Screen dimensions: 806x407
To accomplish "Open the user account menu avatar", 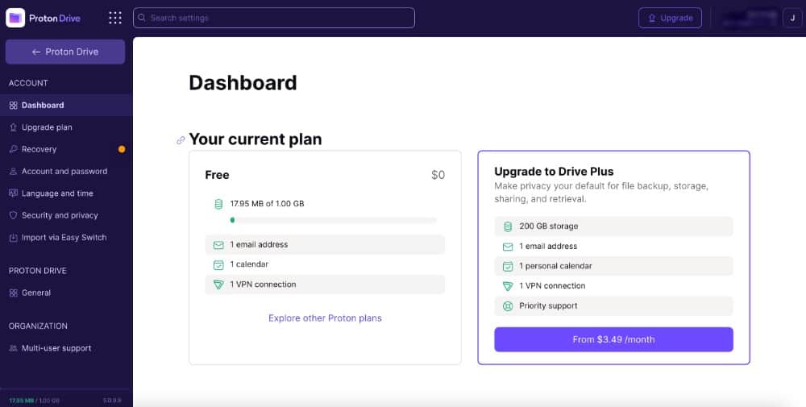I will [791, 18].
